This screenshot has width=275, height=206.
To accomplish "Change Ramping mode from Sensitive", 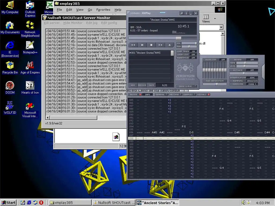I will pos(244,81).
